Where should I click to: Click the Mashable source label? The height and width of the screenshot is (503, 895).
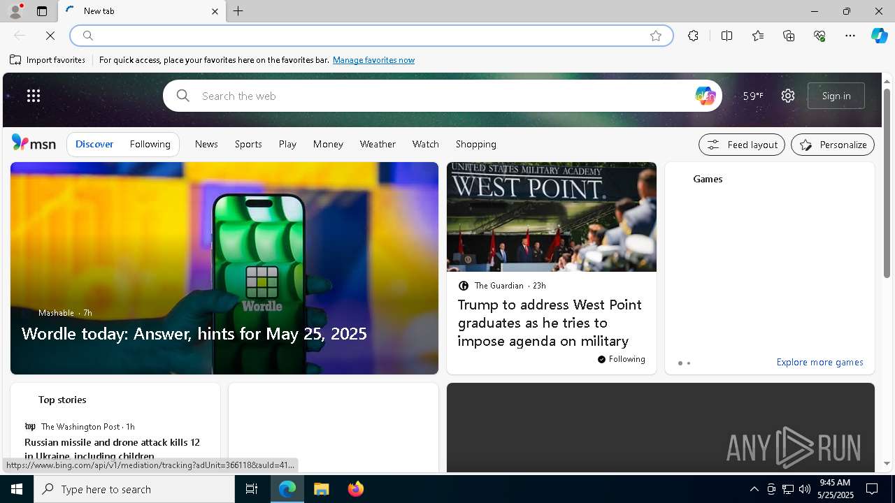pos(56,313)
